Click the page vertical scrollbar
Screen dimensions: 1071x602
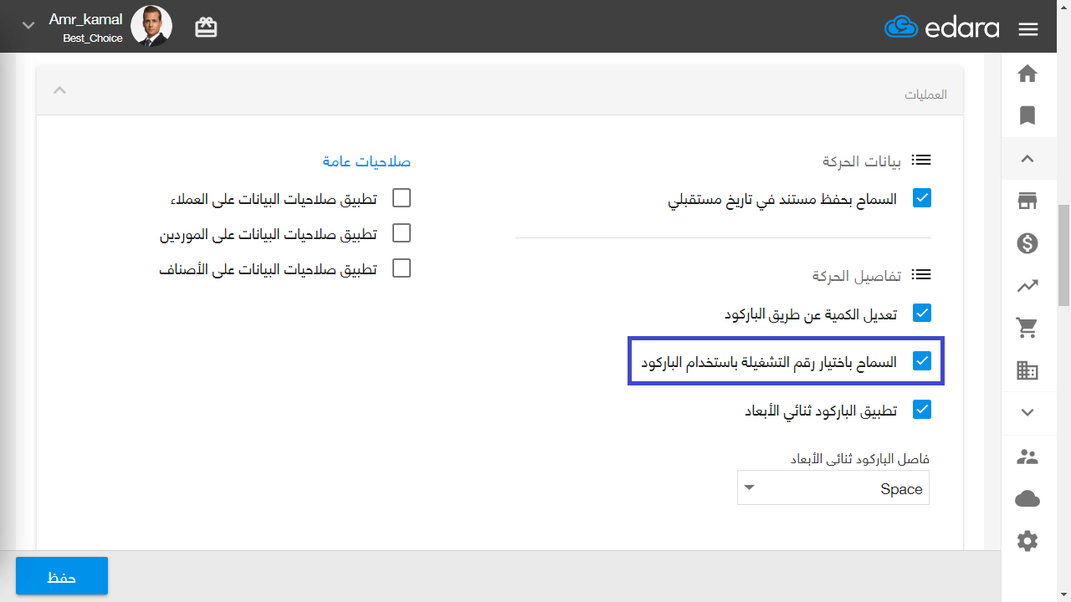(1064, 255)
